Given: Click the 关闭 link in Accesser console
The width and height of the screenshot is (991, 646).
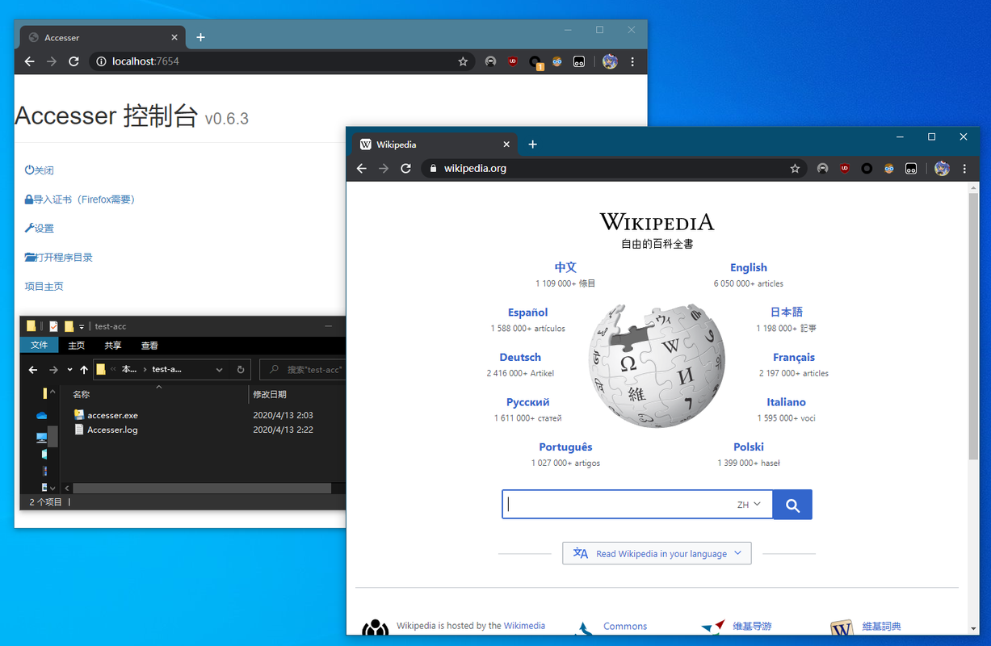Looking at the screenshot, I should (x=39, y=170).
